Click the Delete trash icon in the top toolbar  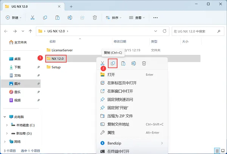[x=95, y=18]
